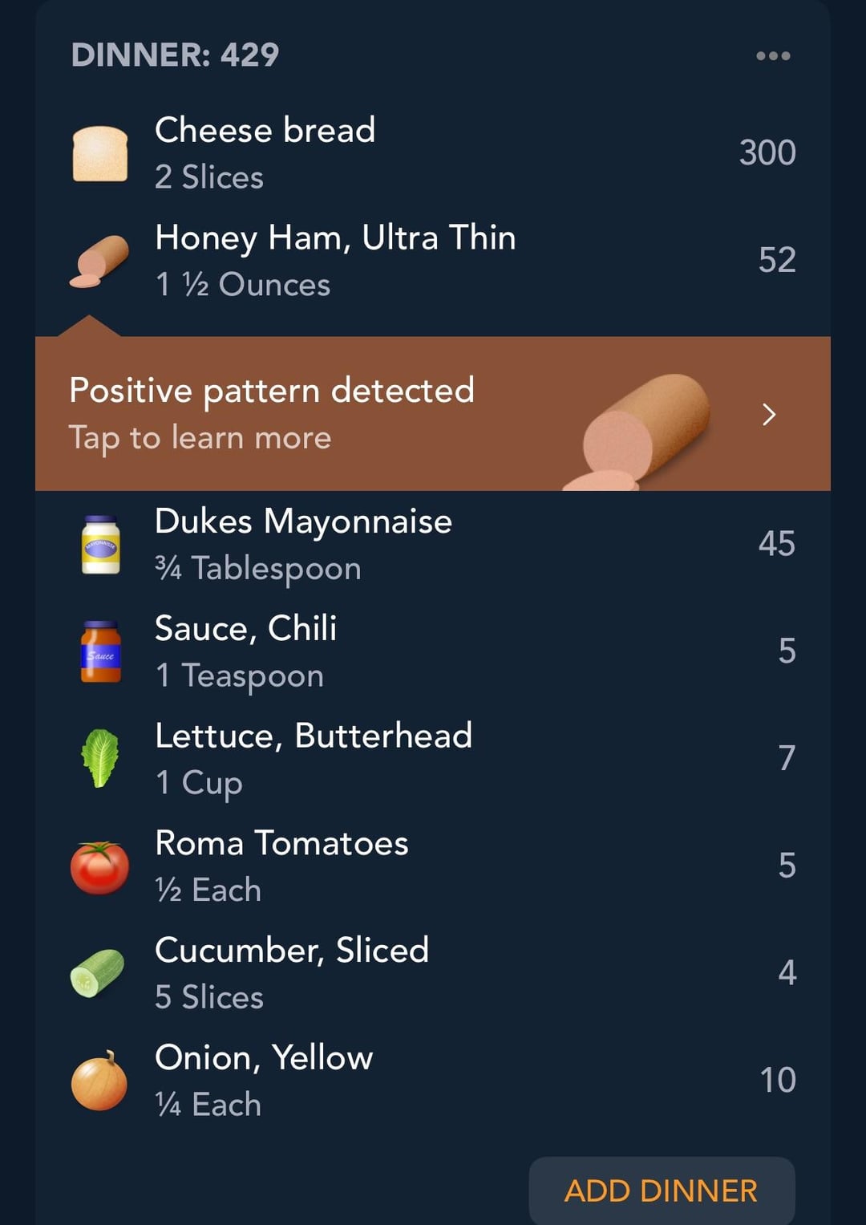This screenshot has height=1225, width=866.
Task: Tap the Dukes Mayonnaise jar icon
Action: point(101,545)
